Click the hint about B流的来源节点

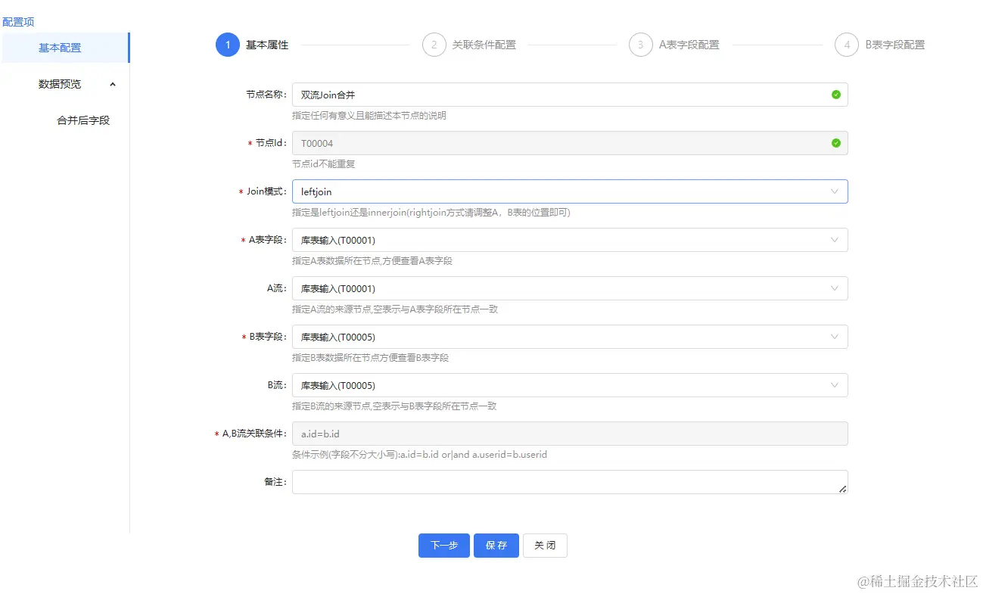pyautogui.click(x=394, y=406)
